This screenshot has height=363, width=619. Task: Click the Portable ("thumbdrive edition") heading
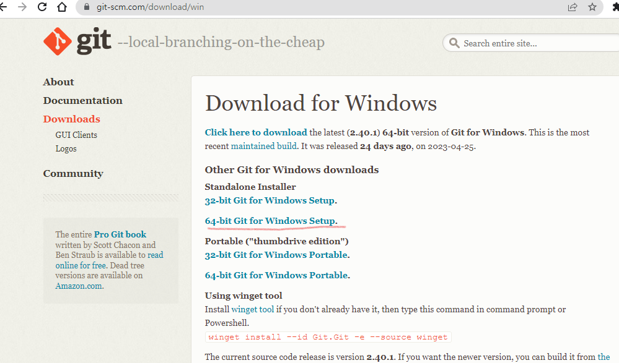(x=277, y=241)
